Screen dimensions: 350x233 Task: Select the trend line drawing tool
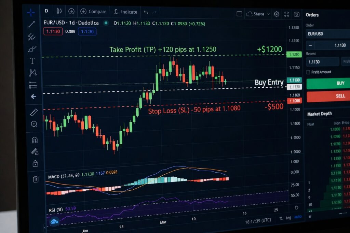[31, 25]
